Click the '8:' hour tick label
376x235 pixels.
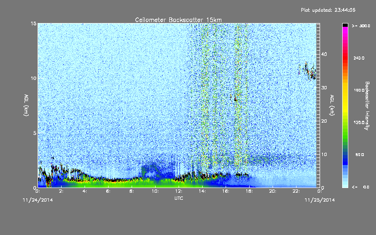(132, 191)
